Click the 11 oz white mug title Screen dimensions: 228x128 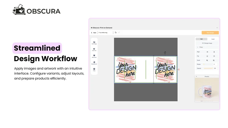[x=103, y=33]
